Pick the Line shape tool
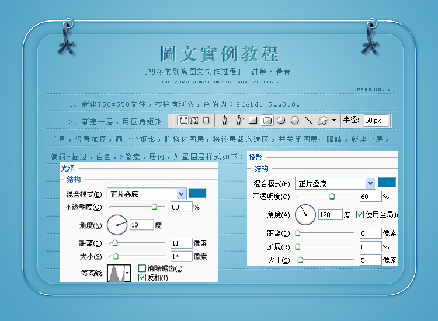 [x=308, y=120]
